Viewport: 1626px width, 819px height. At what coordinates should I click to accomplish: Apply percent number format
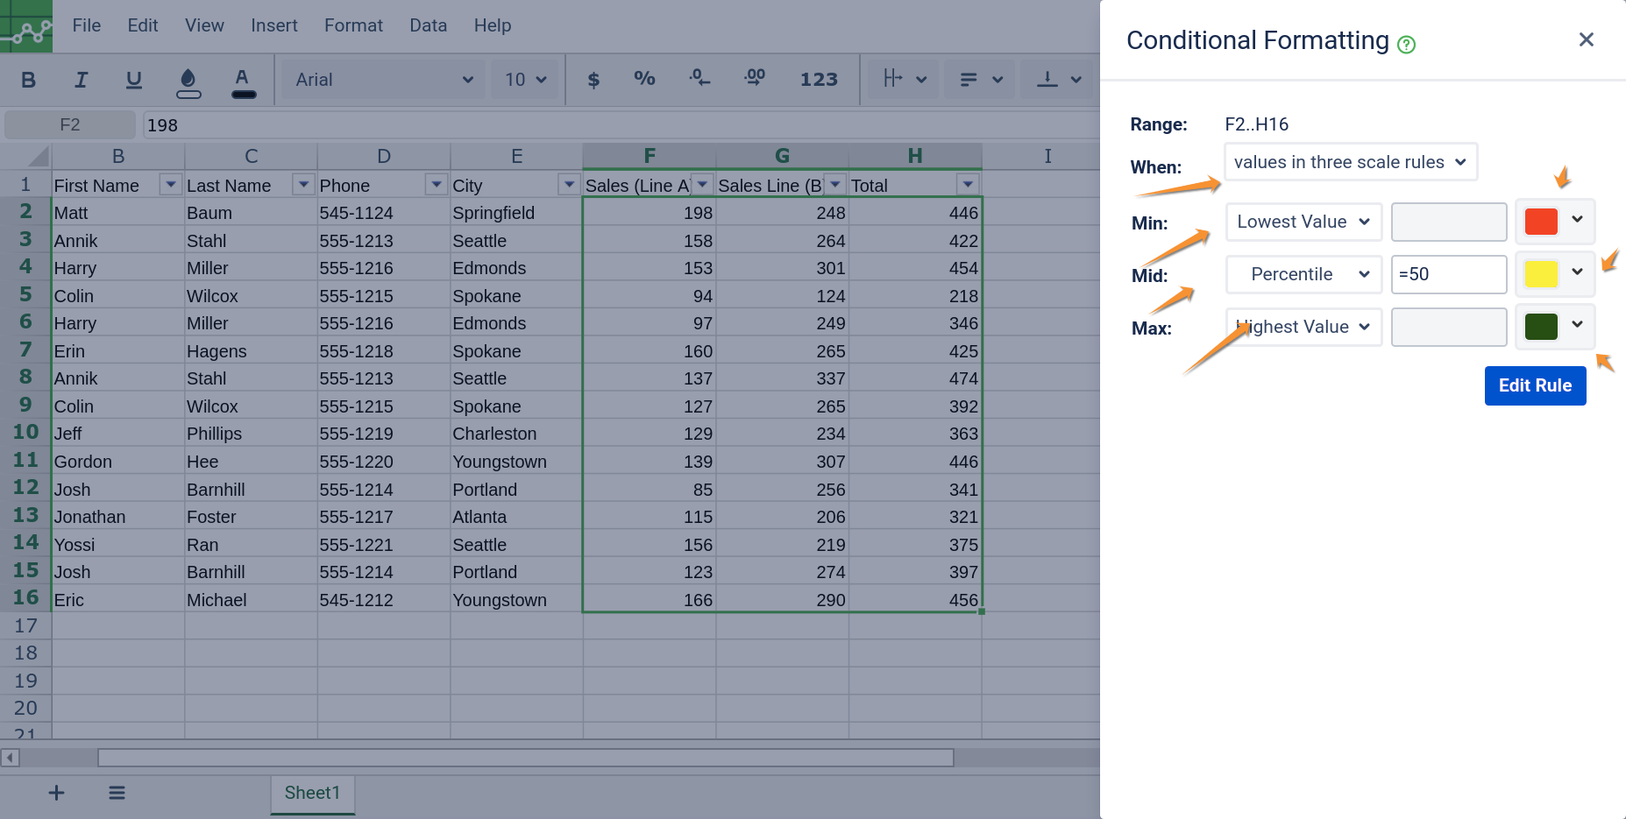click(644, 79)
